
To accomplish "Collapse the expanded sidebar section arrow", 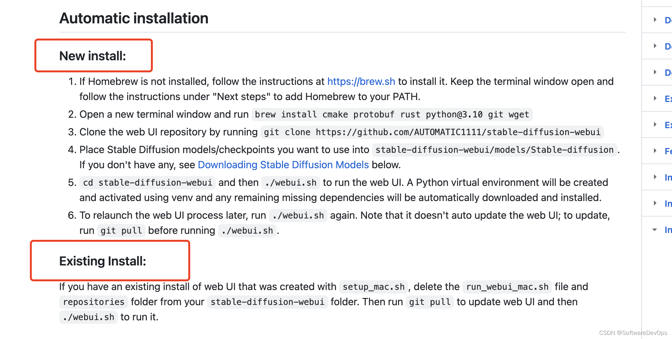I will 655,230.
